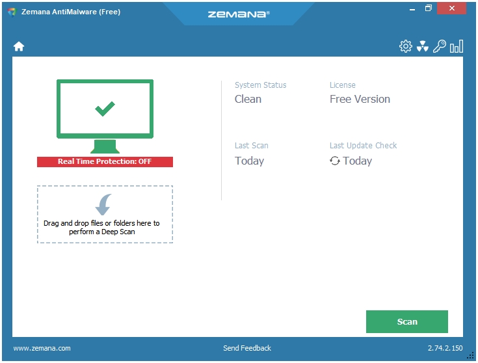478x363 pixels.
Task: Turn on Real Time Protection banner
Action: [105, 162]
